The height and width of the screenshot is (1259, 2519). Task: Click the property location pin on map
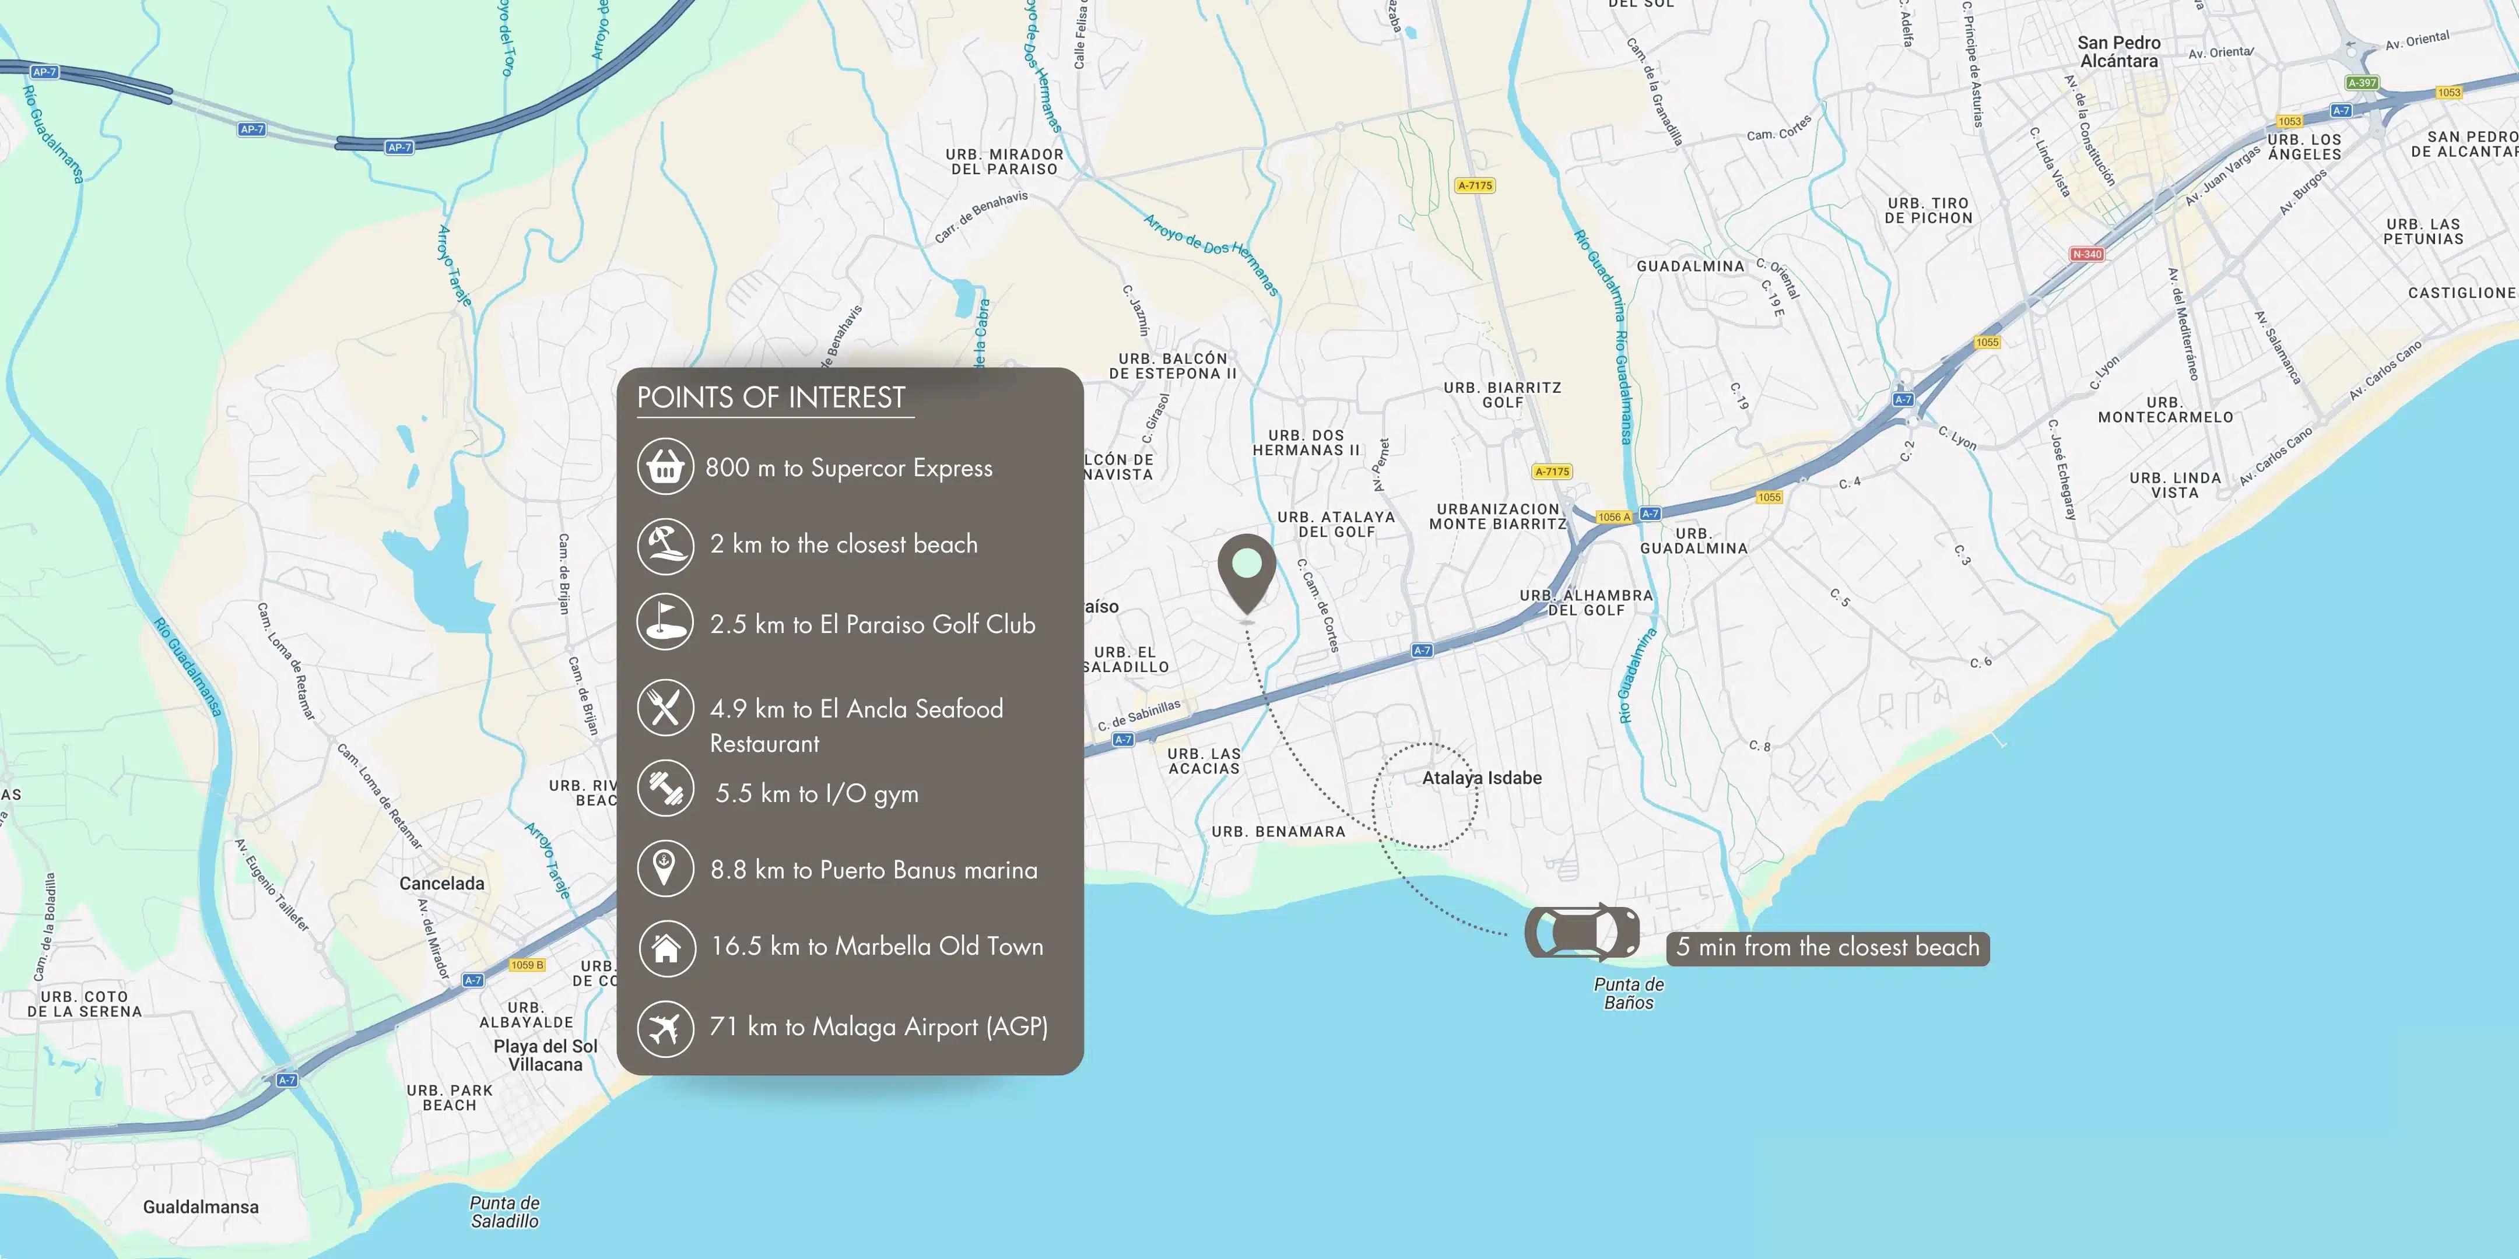1246,570
